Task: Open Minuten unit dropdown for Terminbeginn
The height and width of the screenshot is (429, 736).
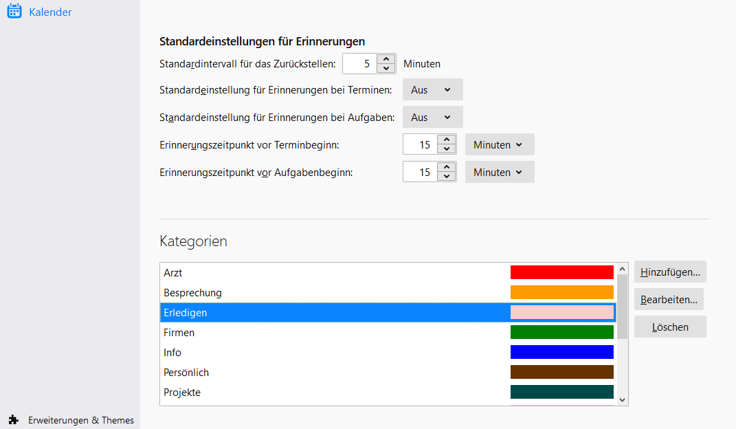Action: coord(499,145)
